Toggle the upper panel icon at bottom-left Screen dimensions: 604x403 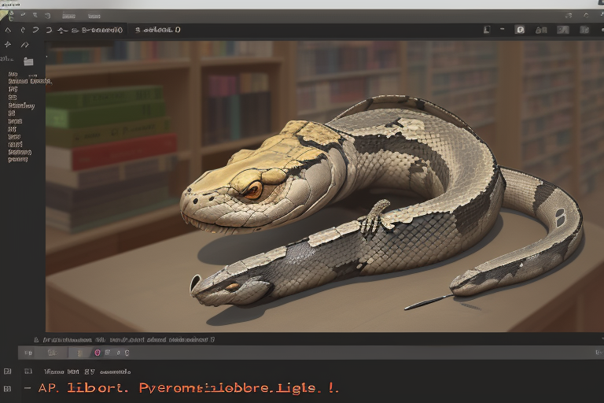[x=8, y=371]
